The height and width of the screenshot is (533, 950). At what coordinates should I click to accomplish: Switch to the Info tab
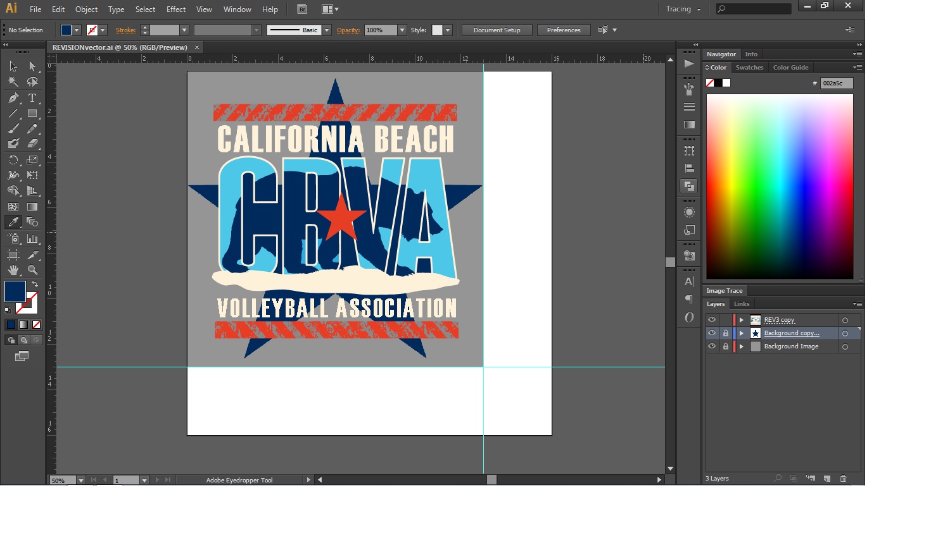coord(751,54)
